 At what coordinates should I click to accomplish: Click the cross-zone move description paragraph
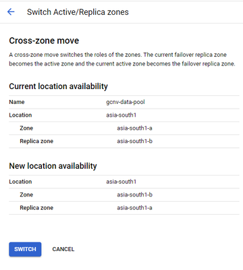(x=122, y=59)
